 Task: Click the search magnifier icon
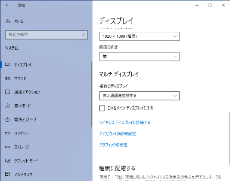pos(84,35)
